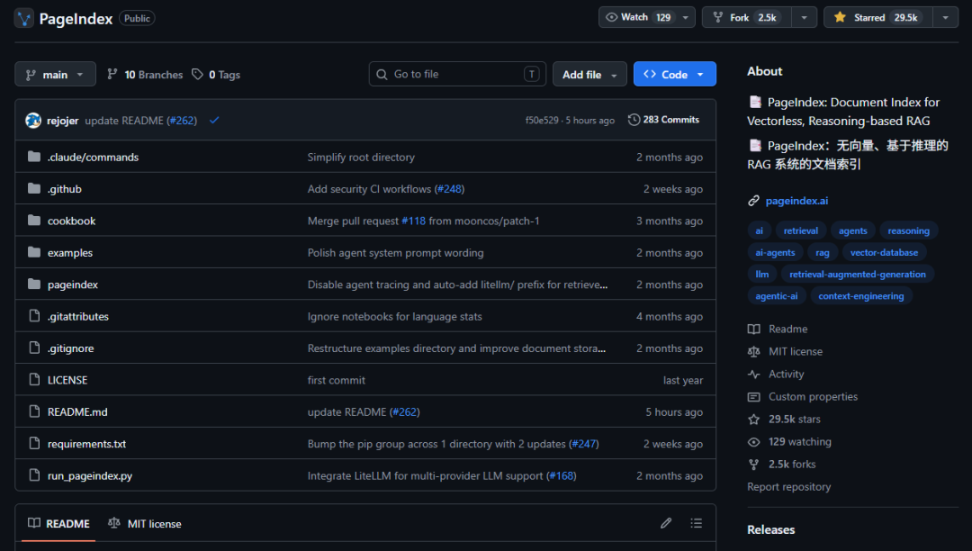Click the retrieval-augmented-generation topic tag
Viewport: 972px width, 551px height.
[x=858, y=274]
